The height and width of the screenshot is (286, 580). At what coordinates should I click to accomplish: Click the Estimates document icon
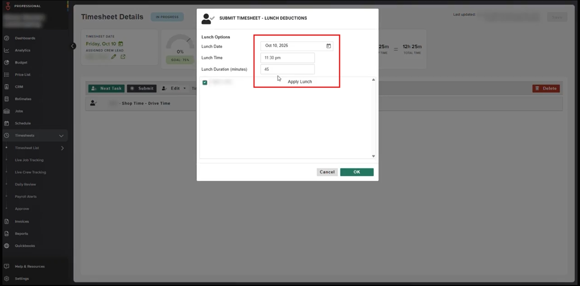click(x=7, y=99)
